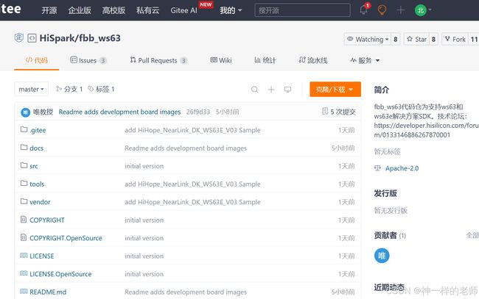Image resolution: width=479 pixels, height=299 pixels.
Task: Open the tools folder name
Action: click(x=37, y=184)
